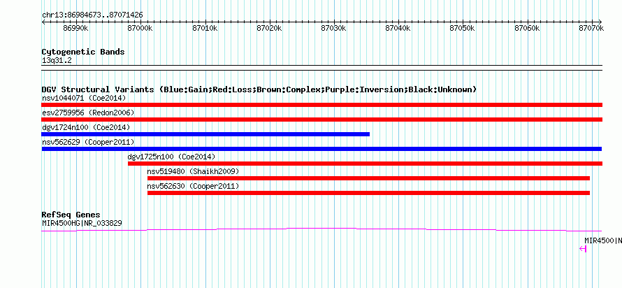
Task: Select the esv2759956 red loss bar
Action: tap(321, 120)
